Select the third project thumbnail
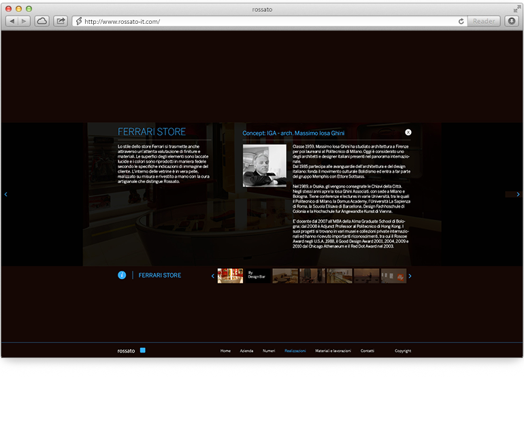Image resolution: width=524 pixels, height=422 pixels. coord(285,276)
